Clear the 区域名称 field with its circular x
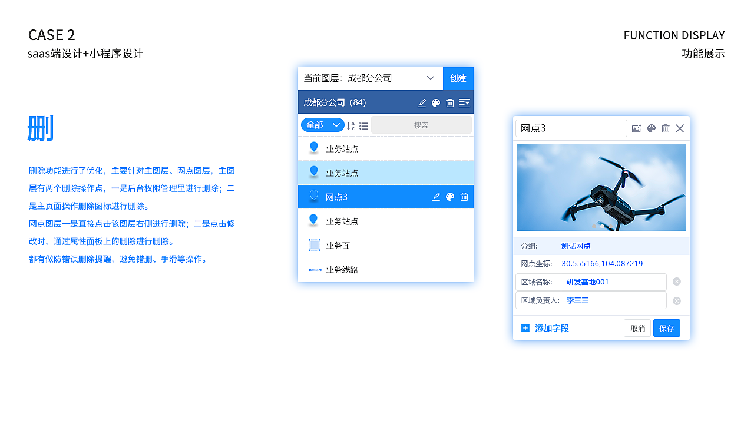The image size is (754, 424). 676,281
